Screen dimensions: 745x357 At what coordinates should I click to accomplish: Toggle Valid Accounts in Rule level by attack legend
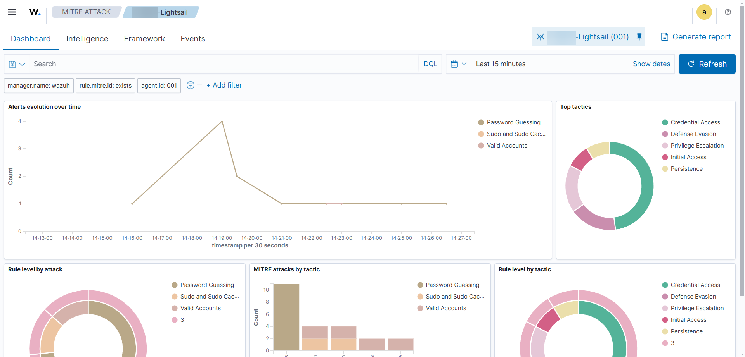[x=196, y=308]
